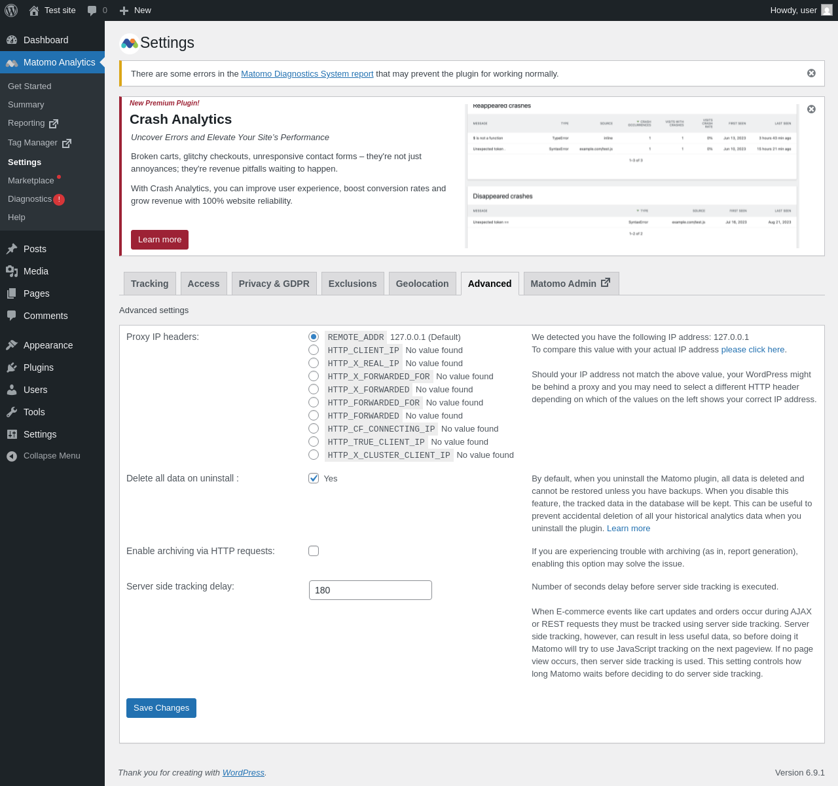Image resolution: width=838 pixels, height=786 pixels.
Task: Click the Matomo Analytics sidebar icon
Action: coord(12,62)
